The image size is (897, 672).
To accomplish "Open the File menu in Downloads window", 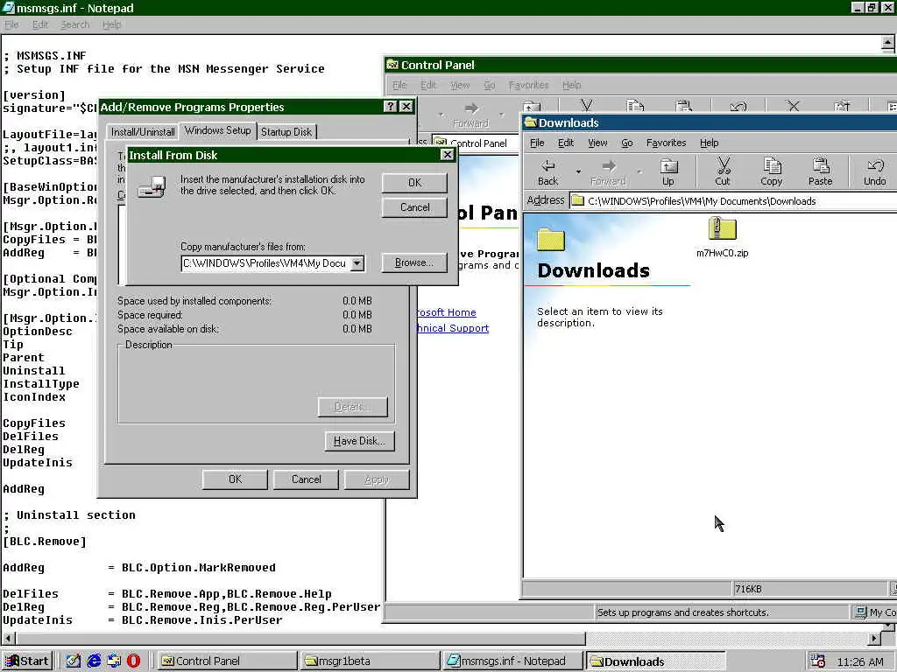I will coord(537,143).
